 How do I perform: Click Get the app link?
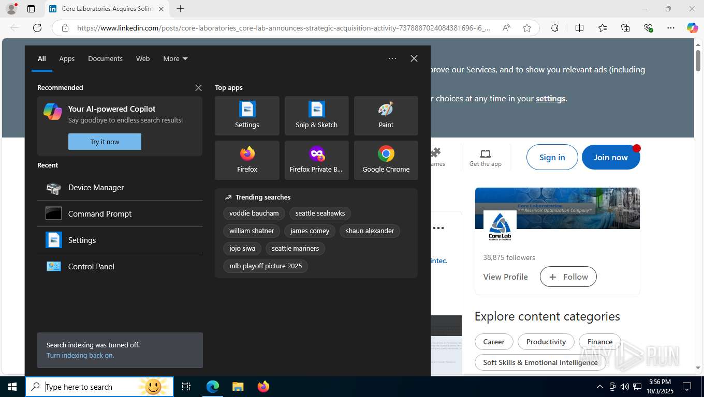point(485,158)
